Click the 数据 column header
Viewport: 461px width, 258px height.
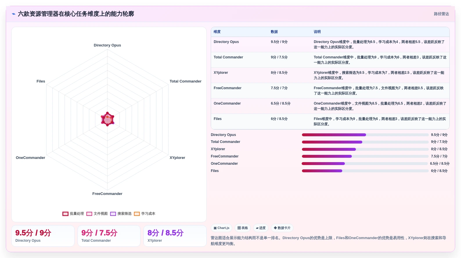(274, 32)
